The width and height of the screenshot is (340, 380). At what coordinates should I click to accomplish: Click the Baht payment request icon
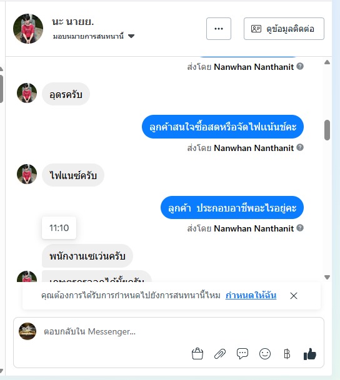pyautogui.click(x=287, y=354)
